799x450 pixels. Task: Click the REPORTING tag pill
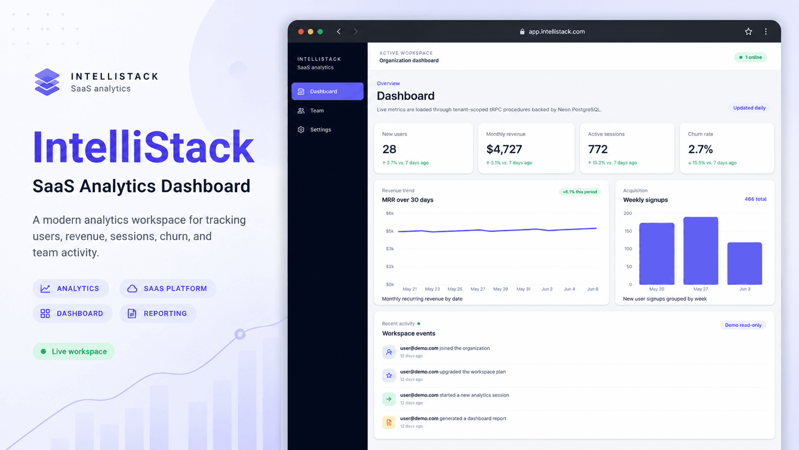pyautogui.click(x=158, y=313)
